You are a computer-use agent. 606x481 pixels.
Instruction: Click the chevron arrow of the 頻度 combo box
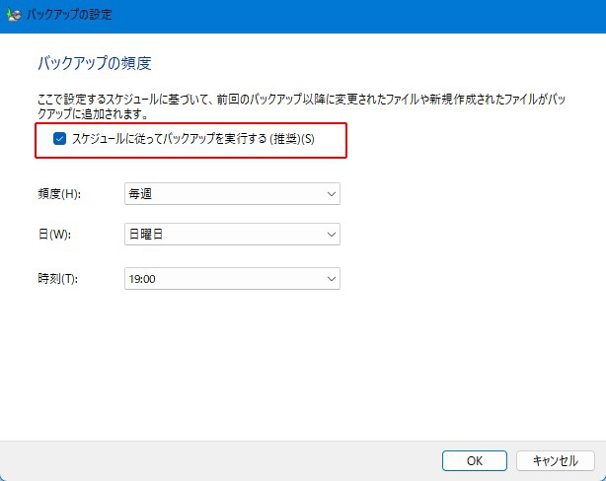(x=330, y=194)
